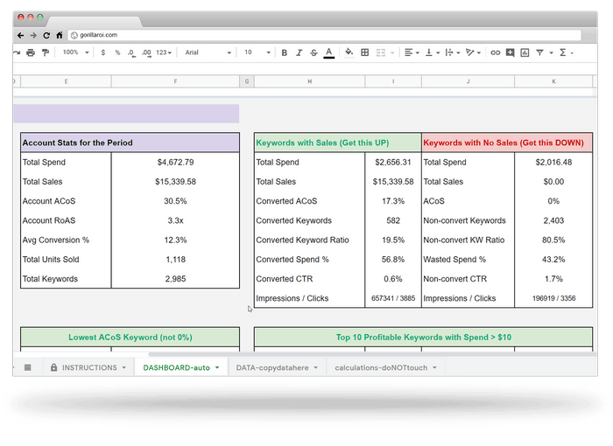This screenshot has height=446, width=613.
Task: Click Format as currency button
Action: click(x=103, y=52)
